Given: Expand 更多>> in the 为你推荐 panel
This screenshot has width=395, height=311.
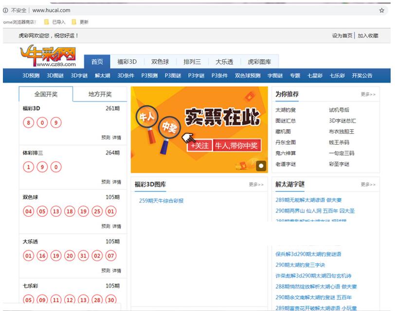Looking at the screenshot, I should [368, 95].
